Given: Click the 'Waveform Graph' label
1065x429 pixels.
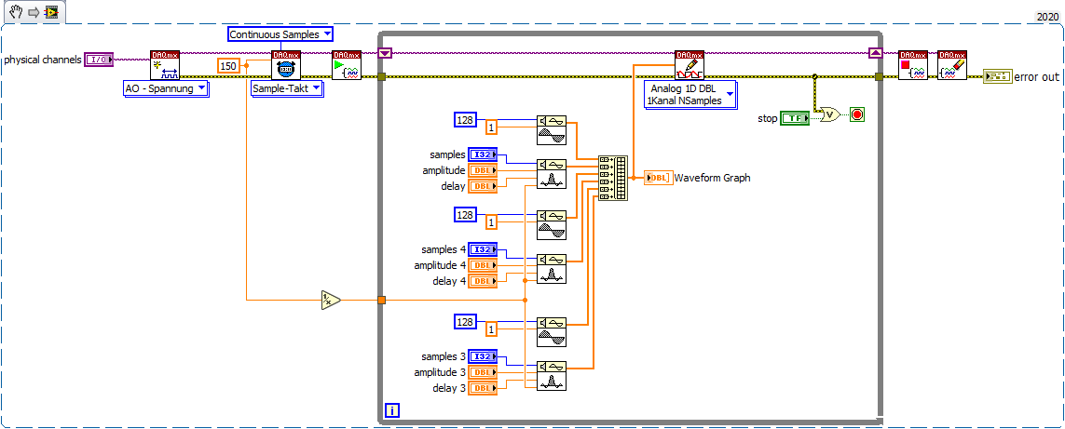Looking at the screenshot, I should (713, 178).
